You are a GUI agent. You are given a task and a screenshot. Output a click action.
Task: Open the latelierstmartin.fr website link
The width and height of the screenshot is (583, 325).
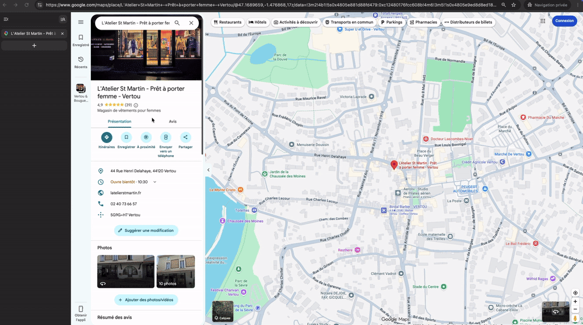coord(126,193)
